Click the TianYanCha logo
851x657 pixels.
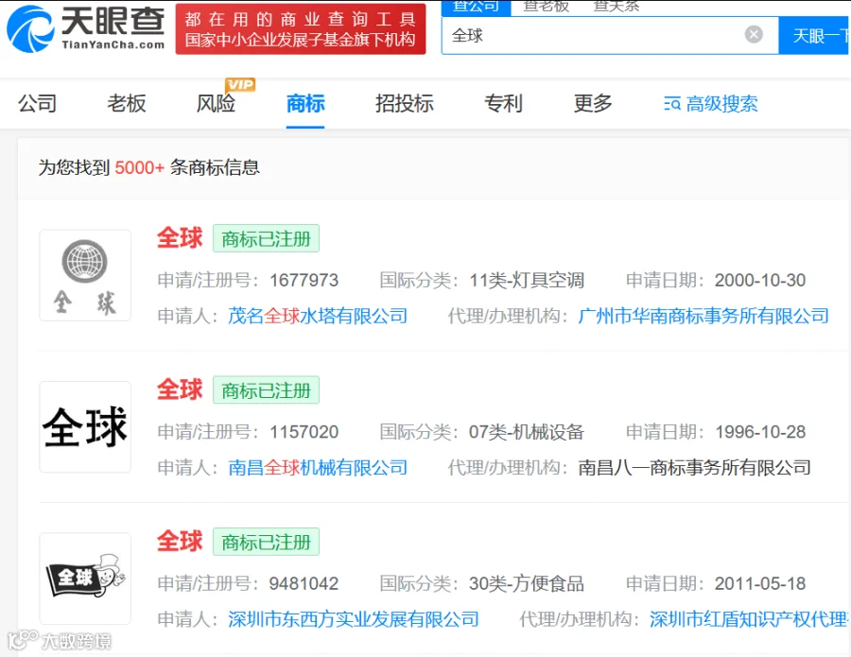point(86,28)
